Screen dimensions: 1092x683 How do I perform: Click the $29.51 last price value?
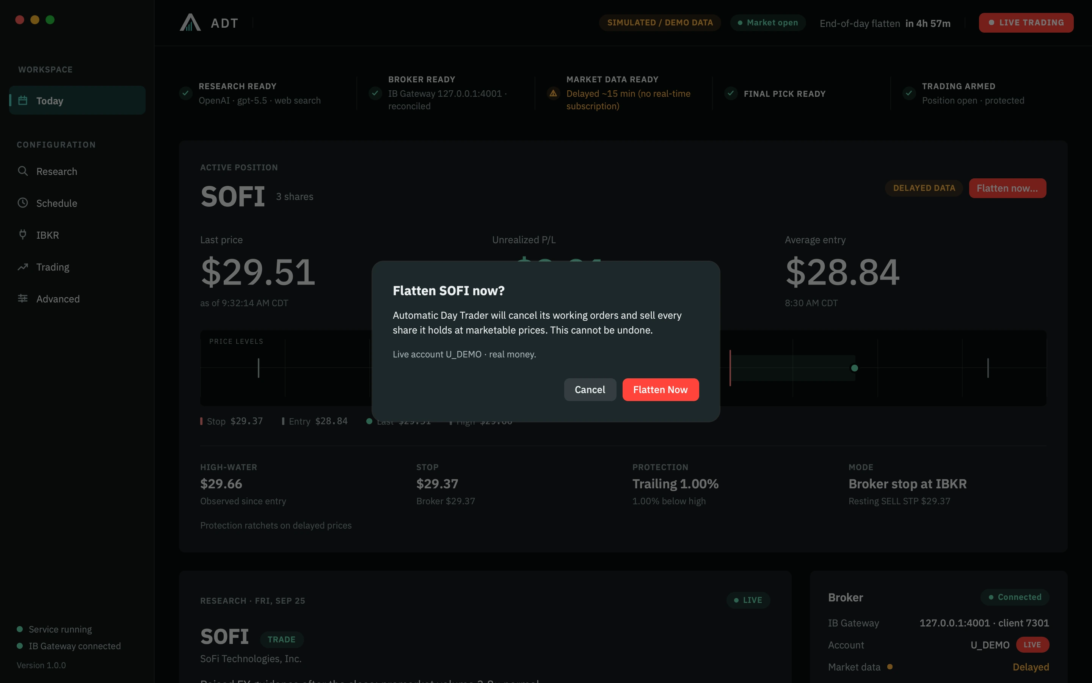coord(258,272)
